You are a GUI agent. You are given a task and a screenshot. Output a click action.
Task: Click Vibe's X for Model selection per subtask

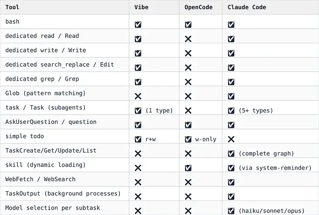[x=138, y=211]
